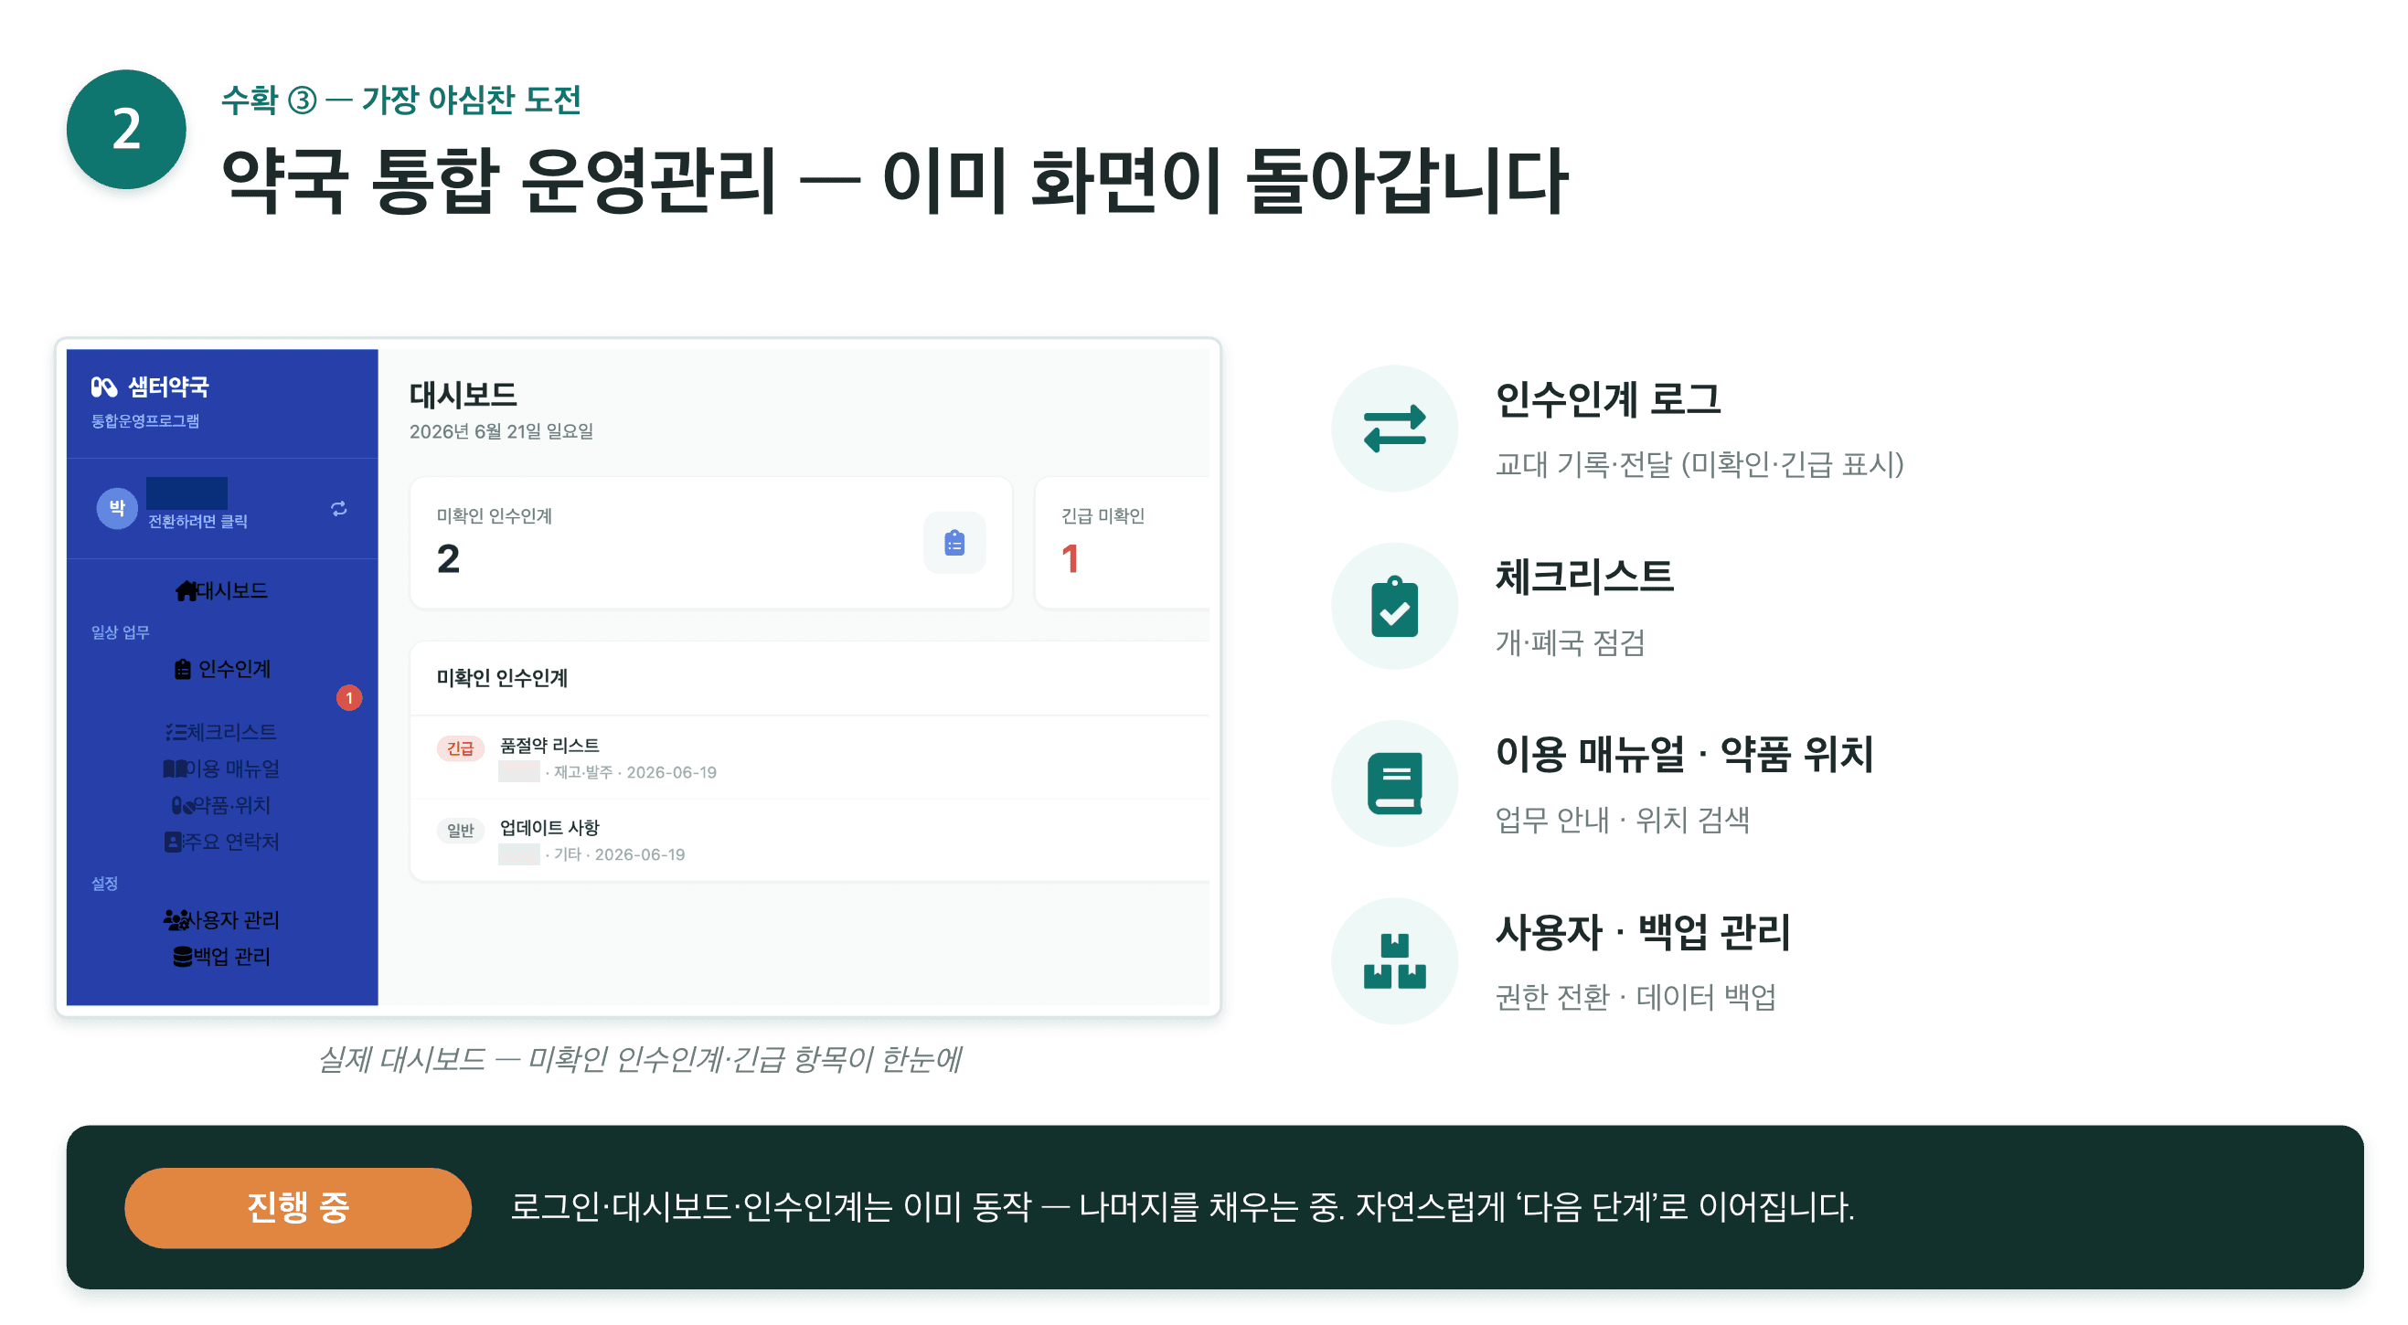Click the 긴급 미확인 count 1
The image size is (2408, 1325).
point(1071,558)
